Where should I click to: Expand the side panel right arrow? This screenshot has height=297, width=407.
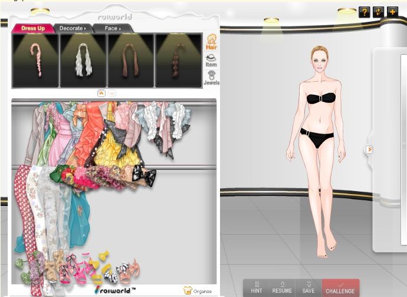point(369,149)
